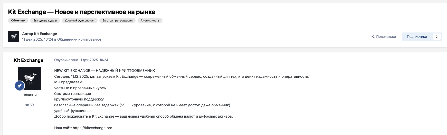447x135 pixels.
Task: Select the Выгодные курсы tag
Action: [x=45, y=20]
